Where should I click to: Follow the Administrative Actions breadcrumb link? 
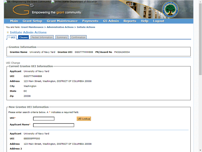pyautogui.click(x=60, y=27)
